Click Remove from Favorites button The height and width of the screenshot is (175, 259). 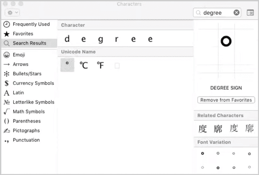226,100
